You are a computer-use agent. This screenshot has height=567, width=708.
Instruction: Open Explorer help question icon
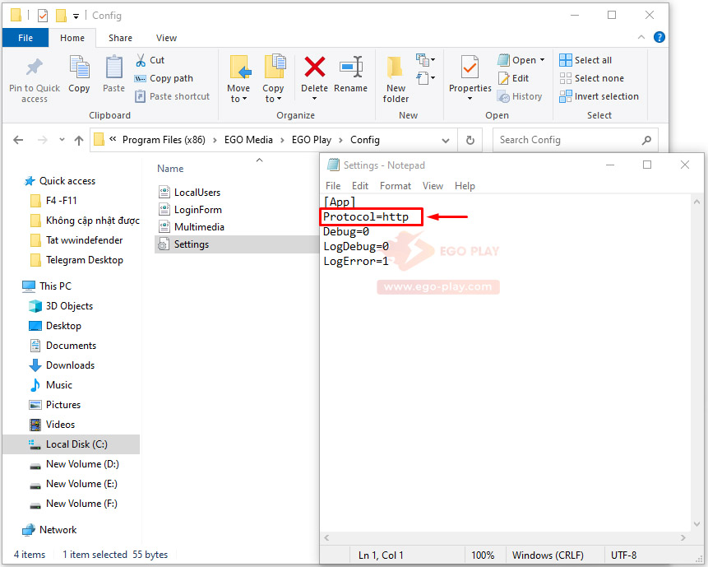pyautogui.click(x=659, y=38)
